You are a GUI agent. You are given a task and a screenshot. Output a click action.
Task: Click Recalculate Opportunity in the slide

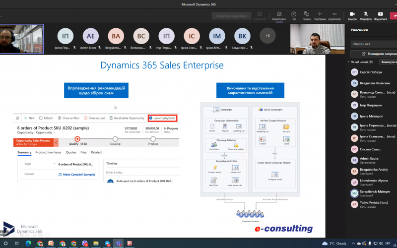tap(127, 118)
